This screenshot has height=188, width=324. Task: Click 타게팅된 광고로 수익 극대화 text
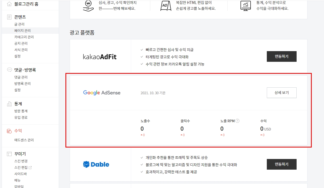pos(167,57)
